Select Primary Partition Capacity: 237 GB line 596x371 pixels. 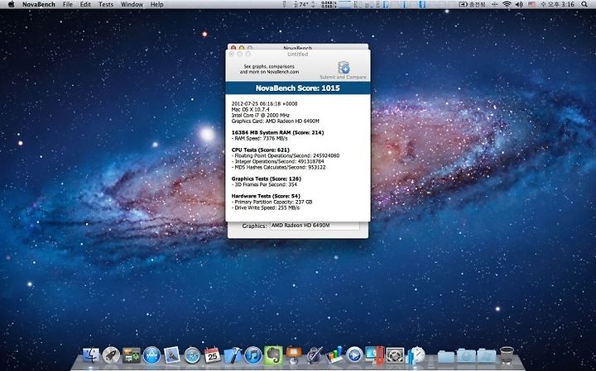pos(272,202)
